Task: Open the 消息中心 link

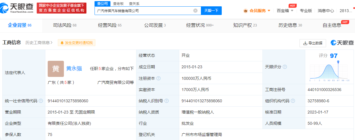Action: 326,11
